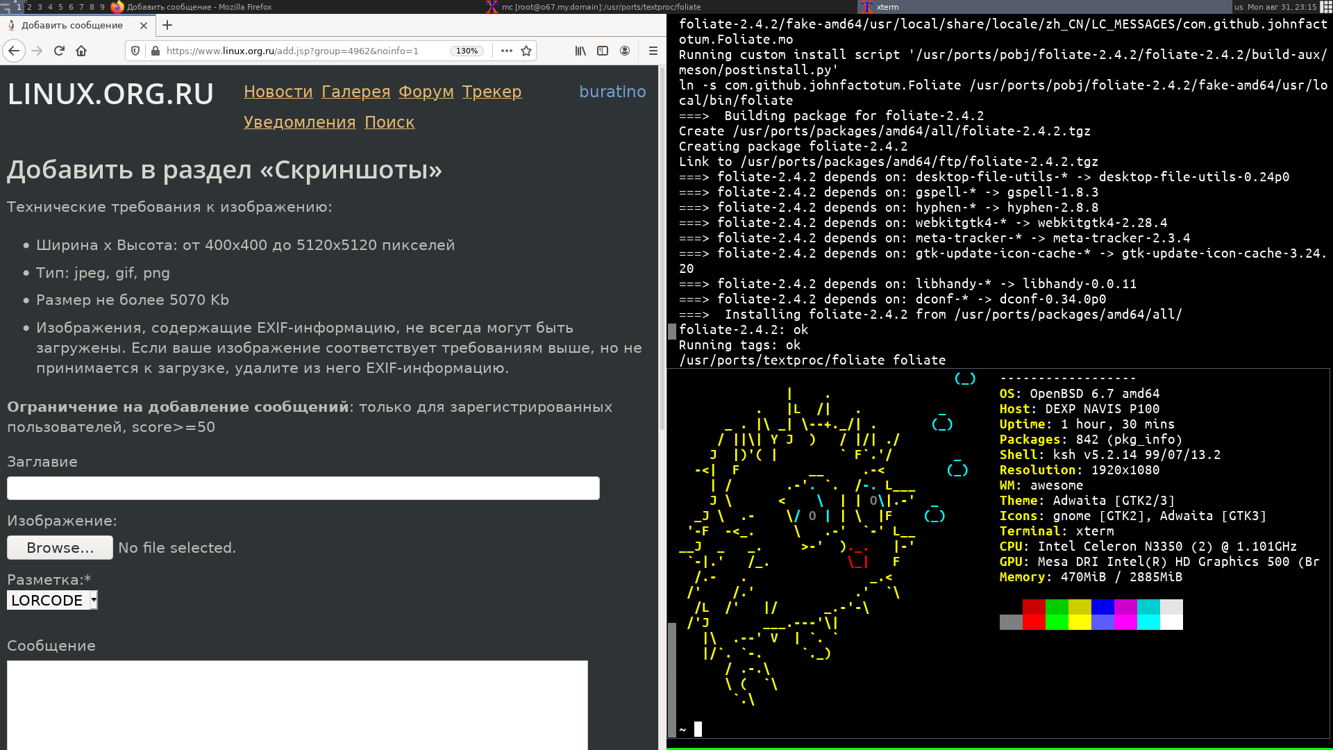Image resolution: width=1333 pixels, height=750 pixels.
Task: Open a new browser tab
Action: pyautogui.click(x=167, y=25)
